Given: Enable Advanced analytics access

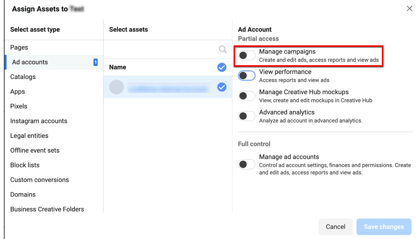Looking at the screenshot, I should [x=247, y=116].
